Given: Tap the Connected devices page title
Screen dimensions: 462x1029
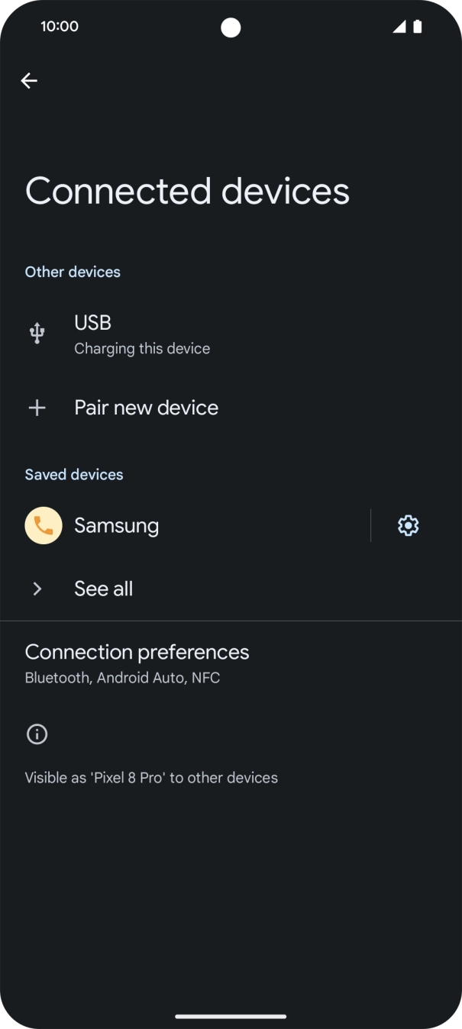Looking at the screenshot, I should [187, 191].
